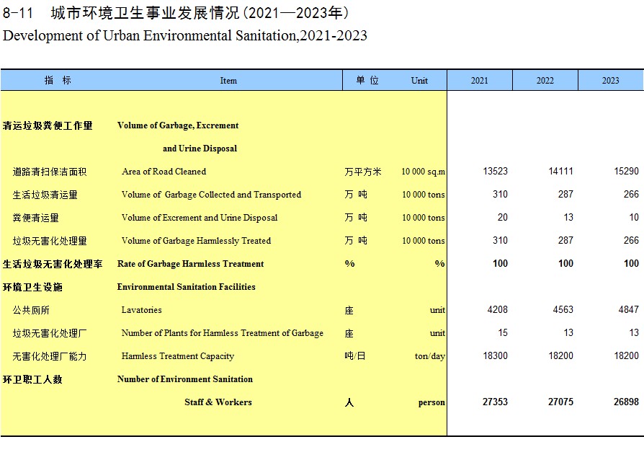Click 'and Urine Disposal' heading line
This screenshot has width=644, height=460.
pyautogui.click(x=200, y=149)
